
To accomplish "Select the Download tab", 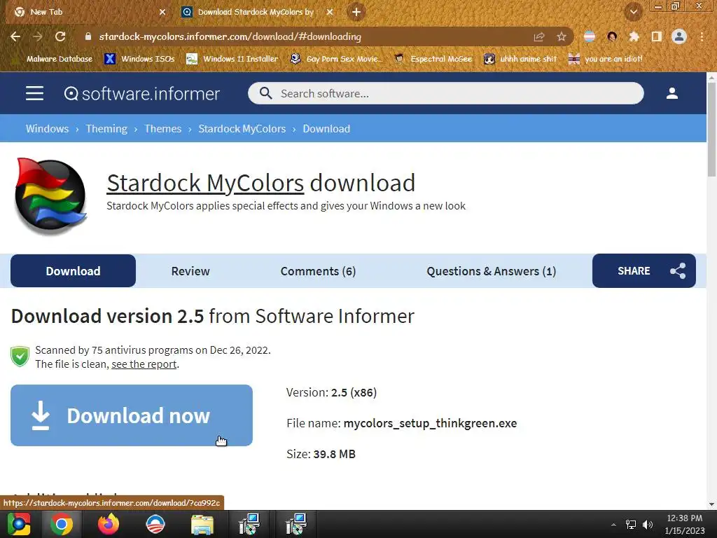I will click(73, 271).
